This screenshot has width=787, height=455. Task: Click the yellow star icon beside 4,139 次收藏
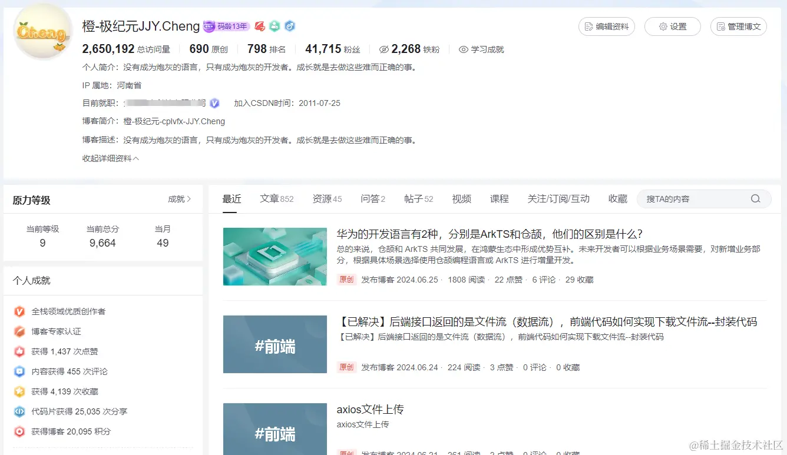coord(19,391)
